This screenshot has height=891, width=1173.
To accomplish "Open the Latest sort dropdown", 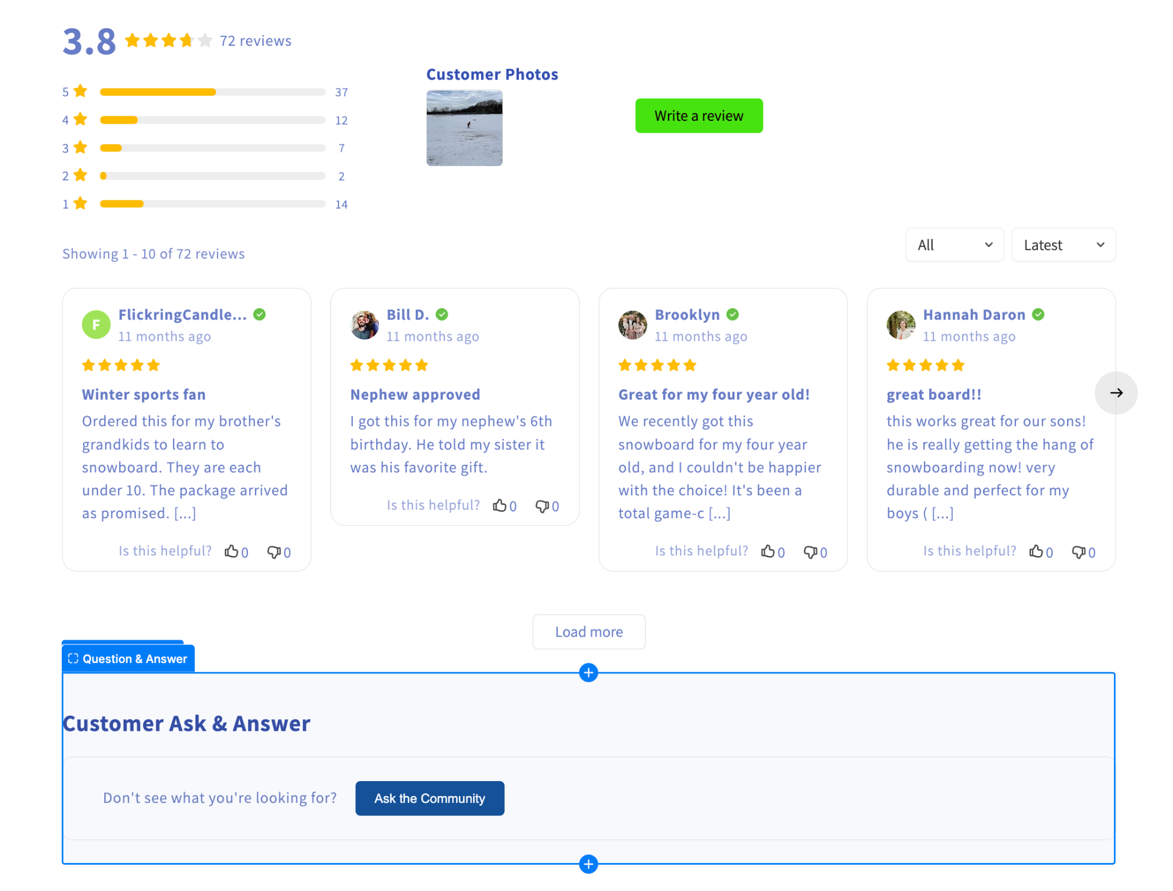I will (1063, 245).
